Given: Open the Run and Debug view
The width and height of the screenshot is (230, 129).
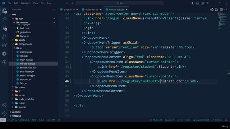Looking at the screenshot, I should pos(4,37).
